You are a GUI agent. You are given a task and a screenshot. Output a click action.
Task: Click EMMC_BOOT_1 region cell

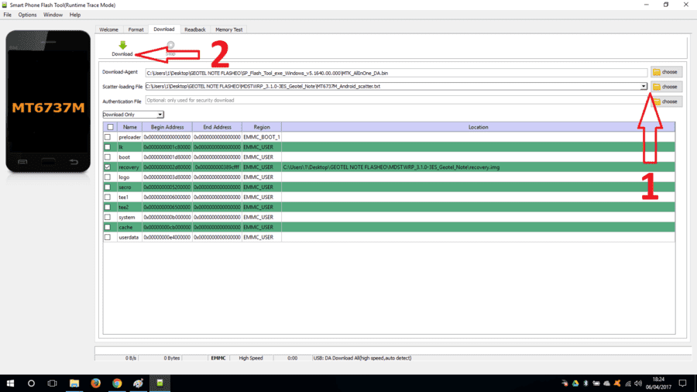coord(262,137)
